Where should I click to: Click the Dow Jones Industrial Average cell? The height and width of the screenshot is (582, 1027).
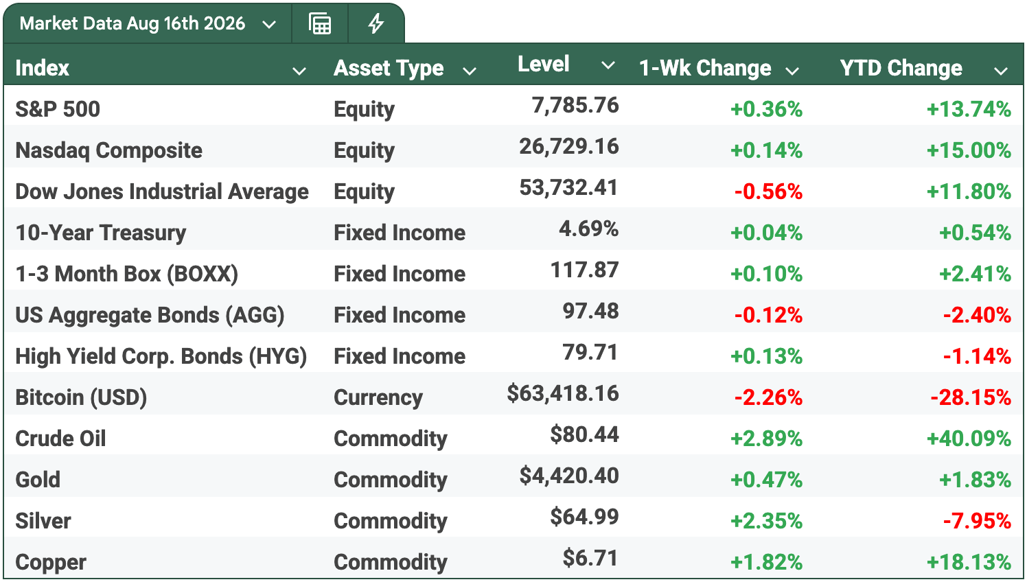pyautogui.click(x=162, y=191)
